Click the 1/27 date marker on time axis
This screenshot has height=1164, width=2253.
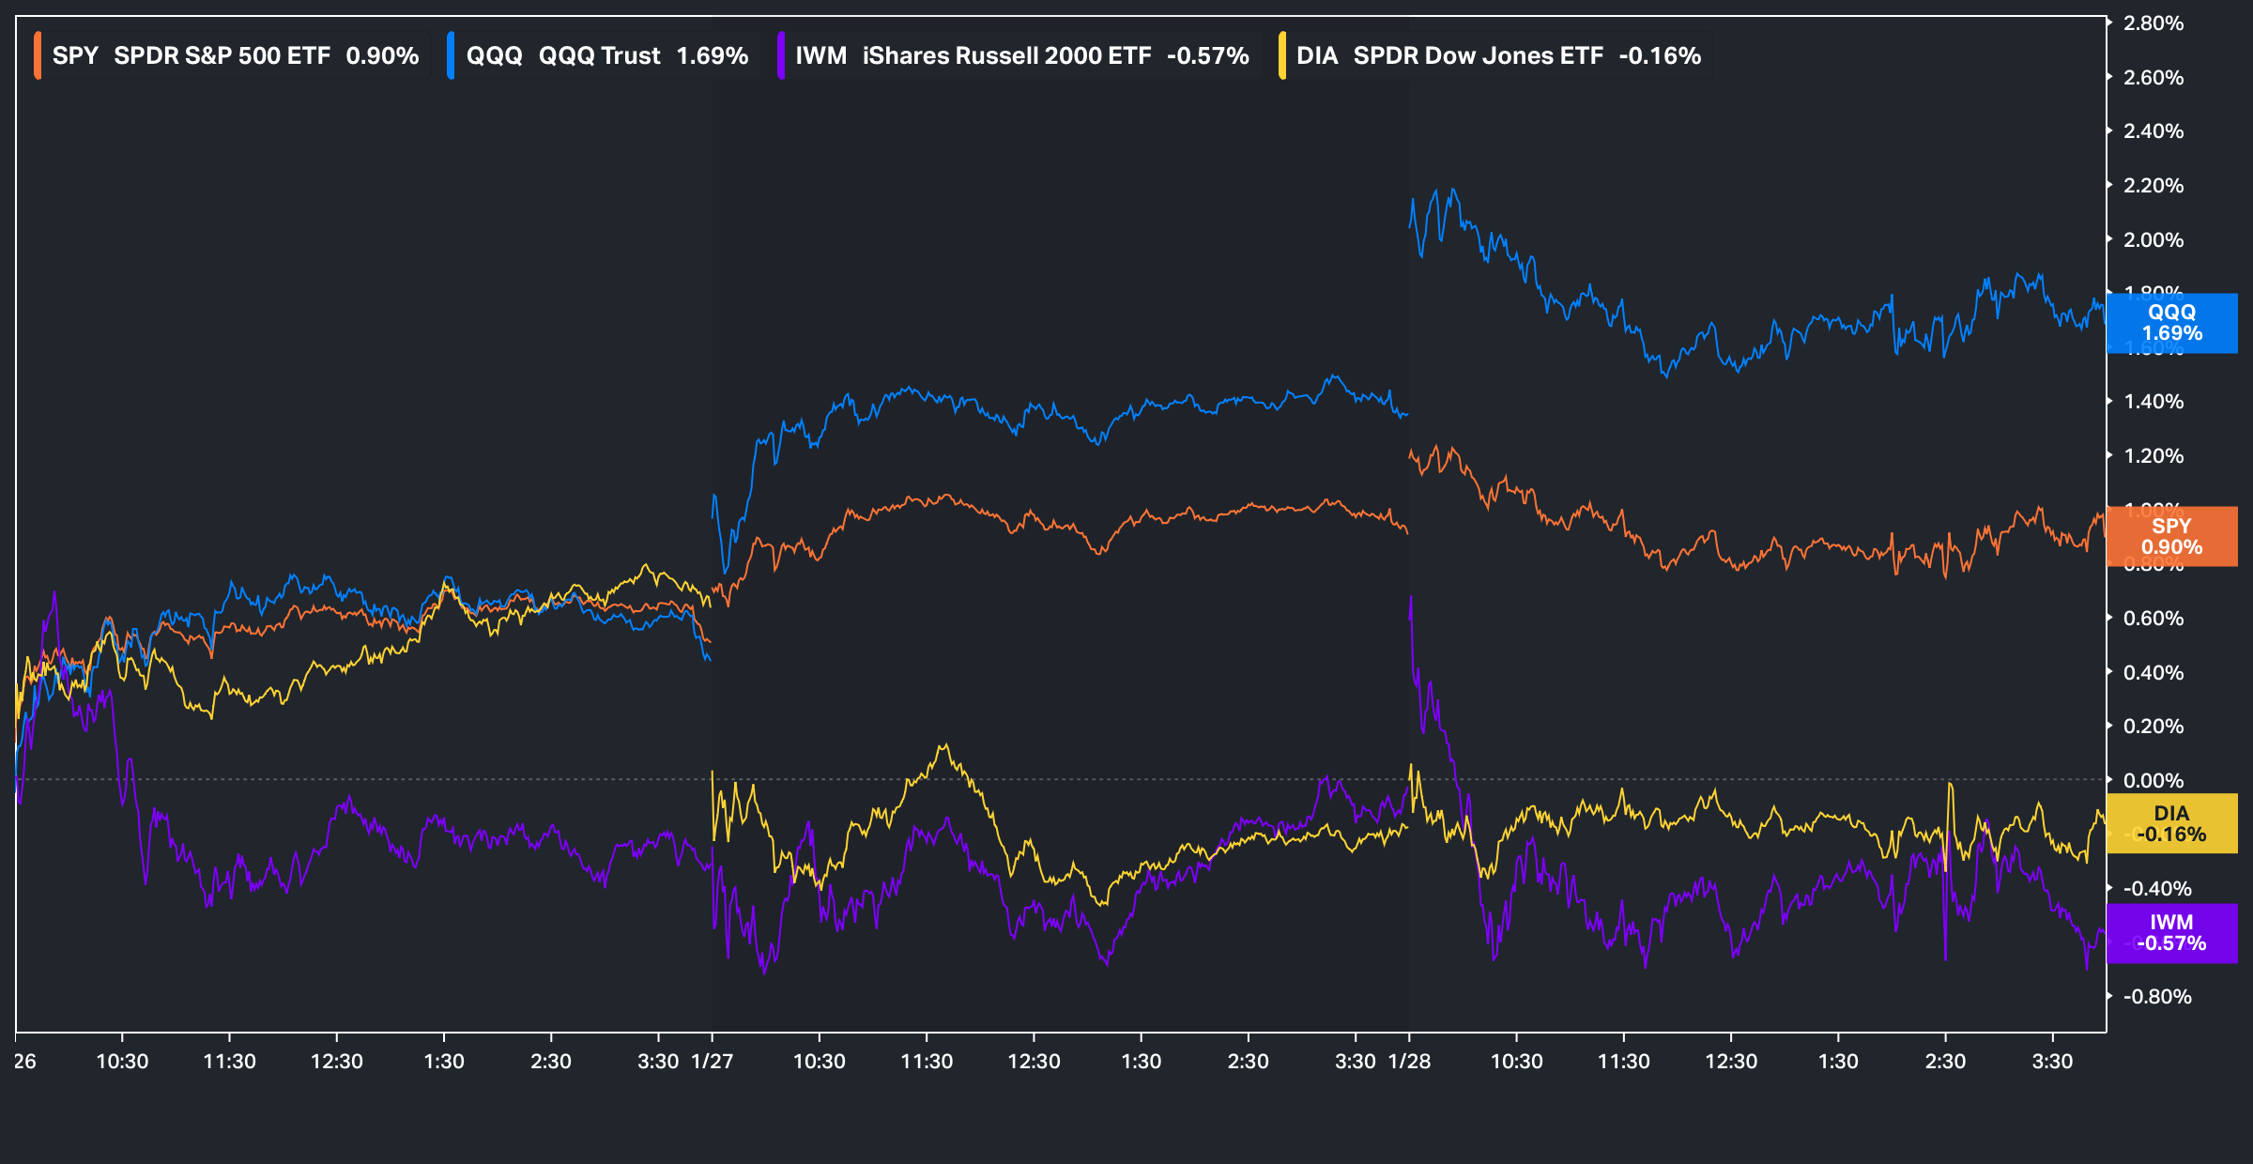712,1062
